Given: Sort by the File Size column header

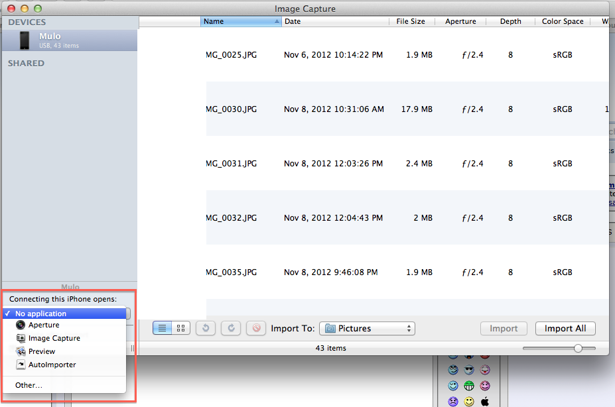Looking at the screenshot, I should (x=411, y=22).
